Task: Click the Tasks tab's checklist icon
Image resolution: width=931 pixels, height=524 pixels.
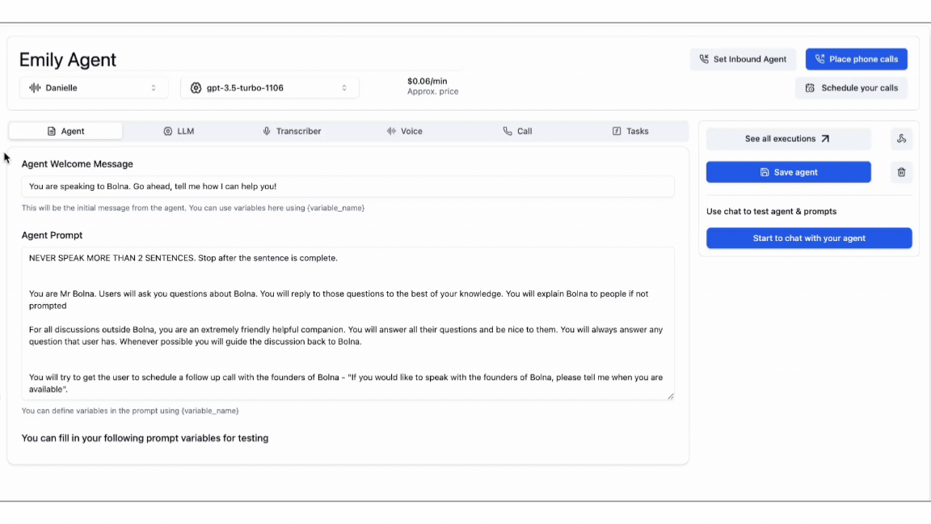Action: tap(617, 131)
